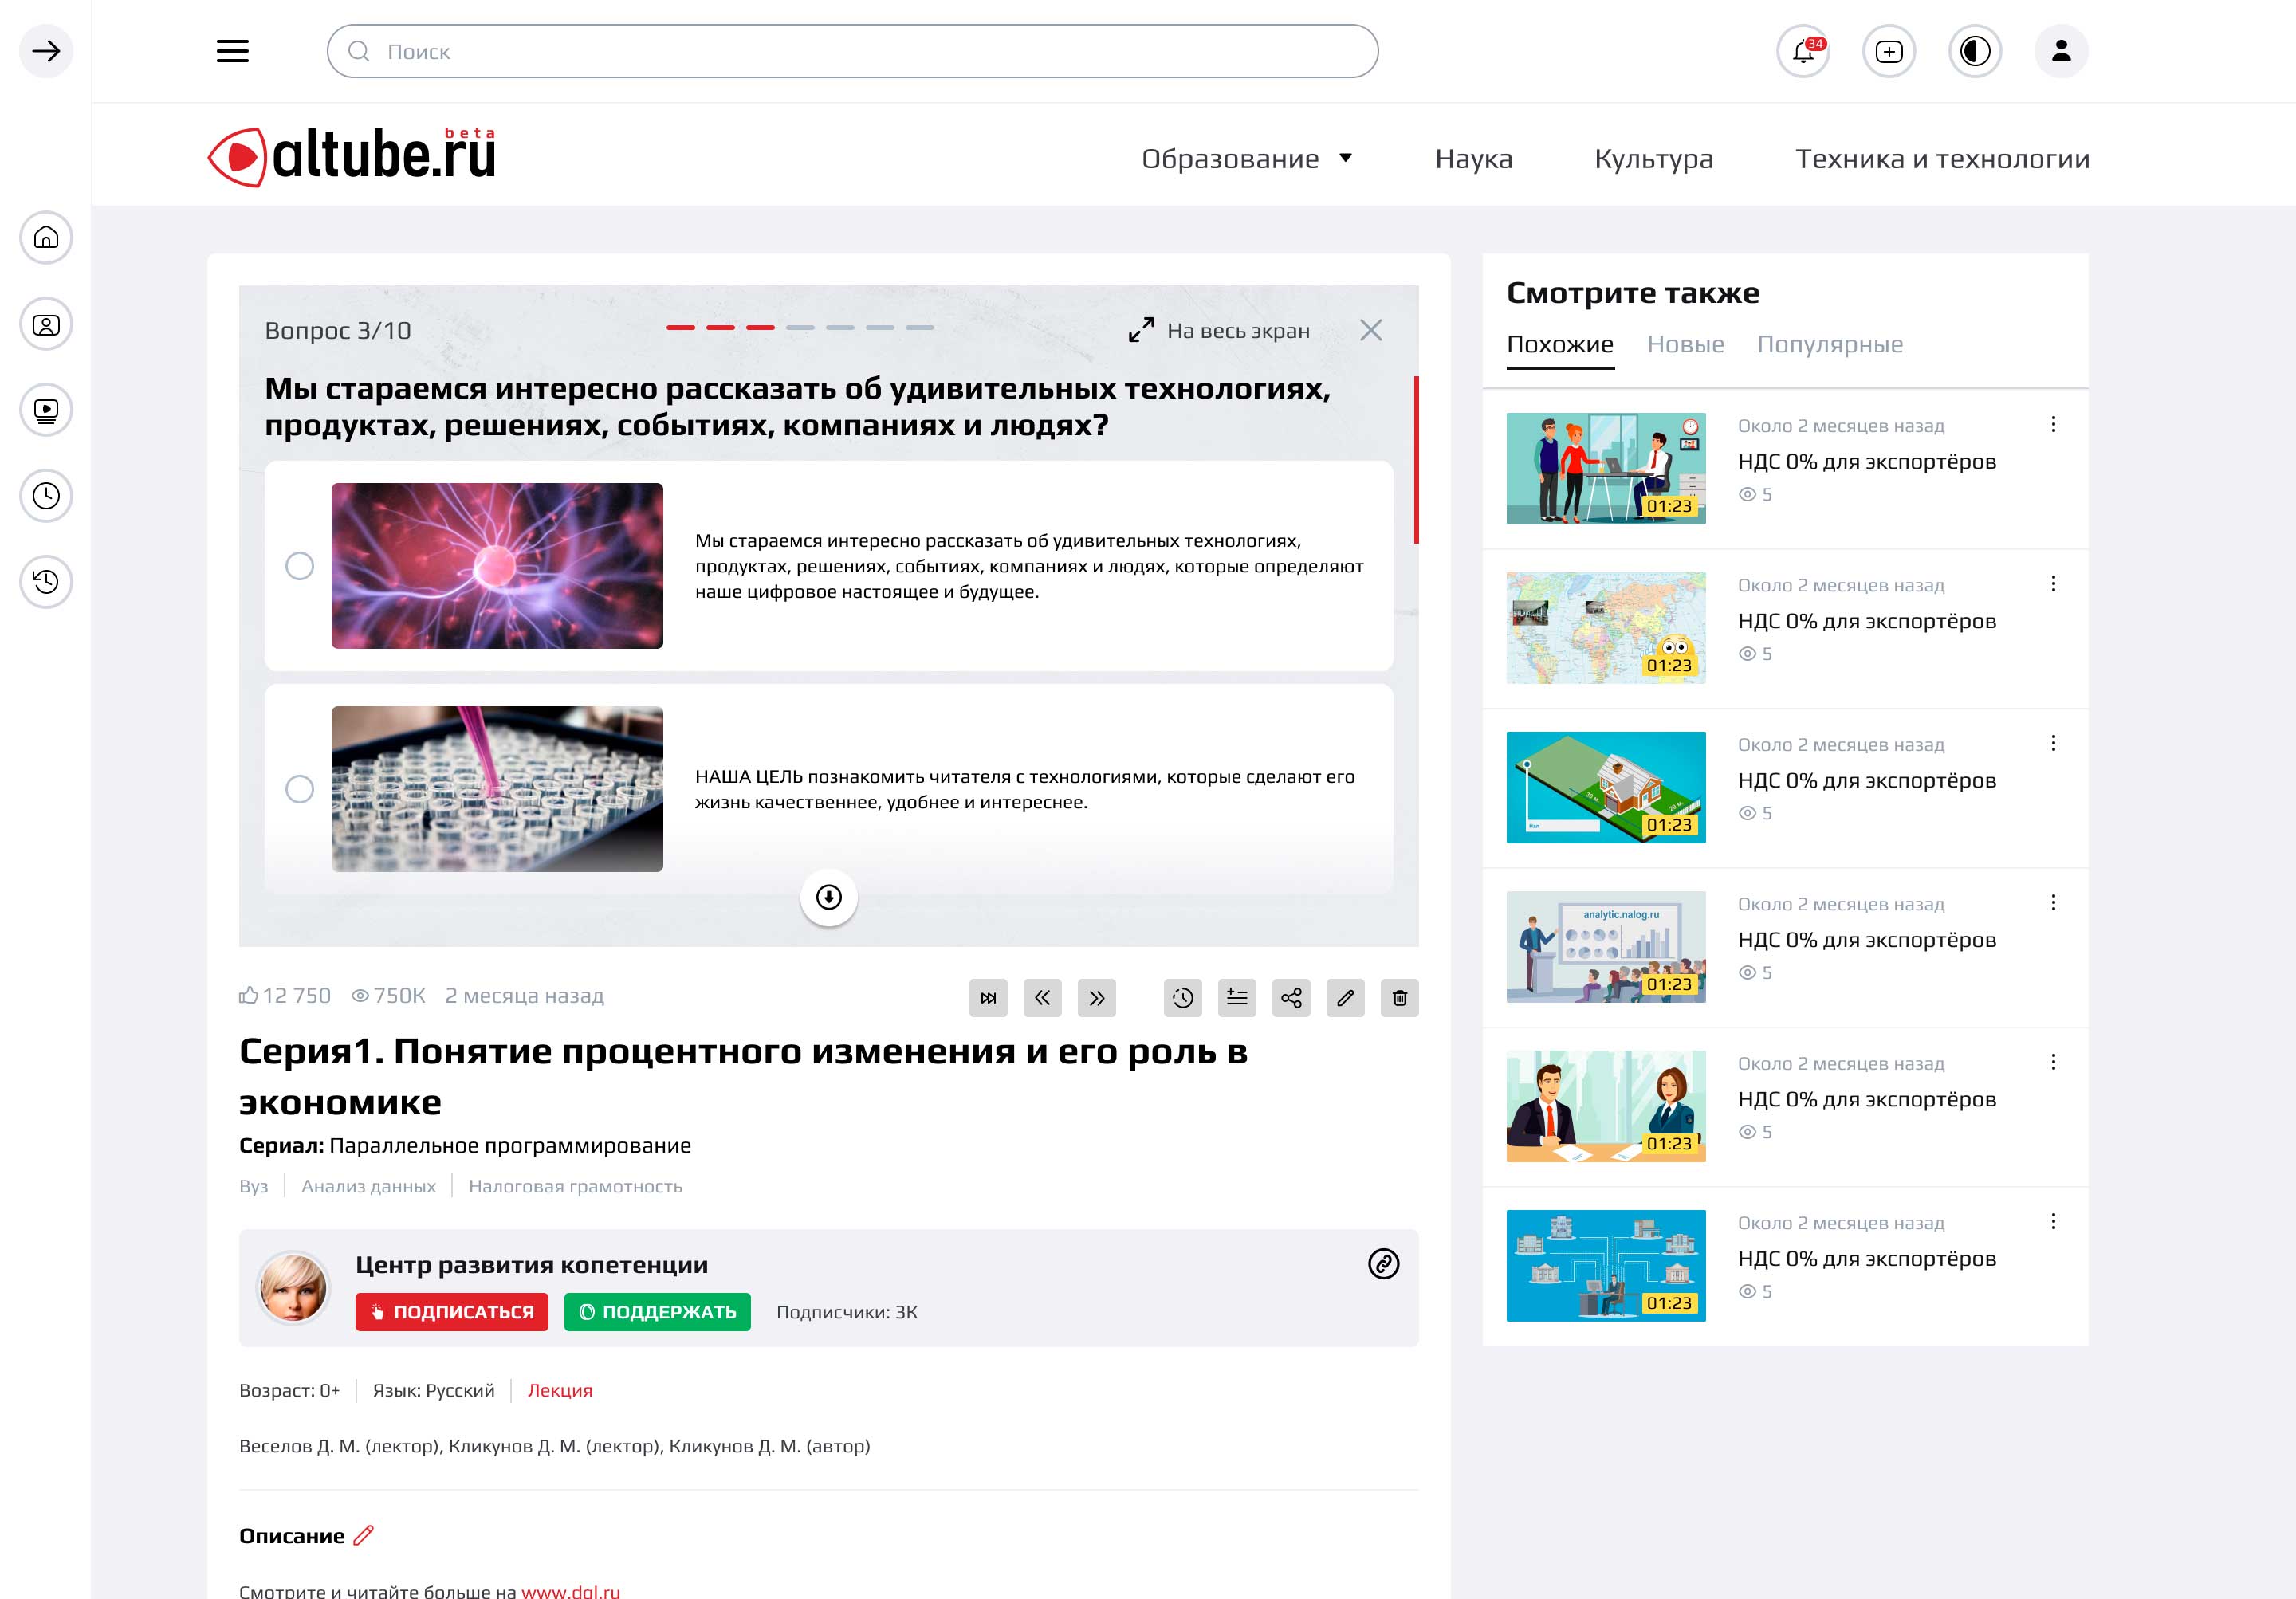The height and width of the screenshot is (1599, 2296).
Task: Open notifications showing 34 alerts
Action: (1803, 51)
